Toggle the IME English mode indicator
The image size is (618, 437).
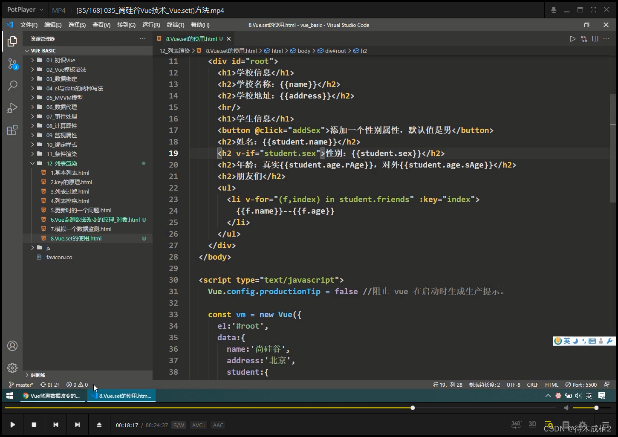pos(566,341)
